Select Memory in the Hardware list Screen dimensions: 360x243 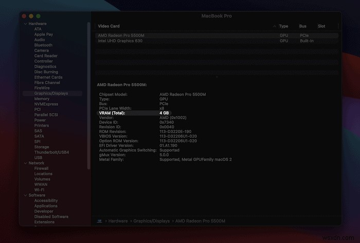coord(42,99)
